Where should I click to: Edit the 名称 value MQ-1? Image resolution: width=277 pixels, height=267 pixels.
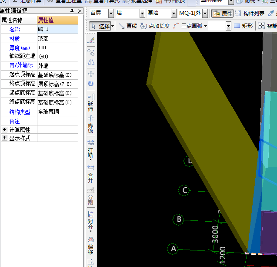(x=57, y=29)
